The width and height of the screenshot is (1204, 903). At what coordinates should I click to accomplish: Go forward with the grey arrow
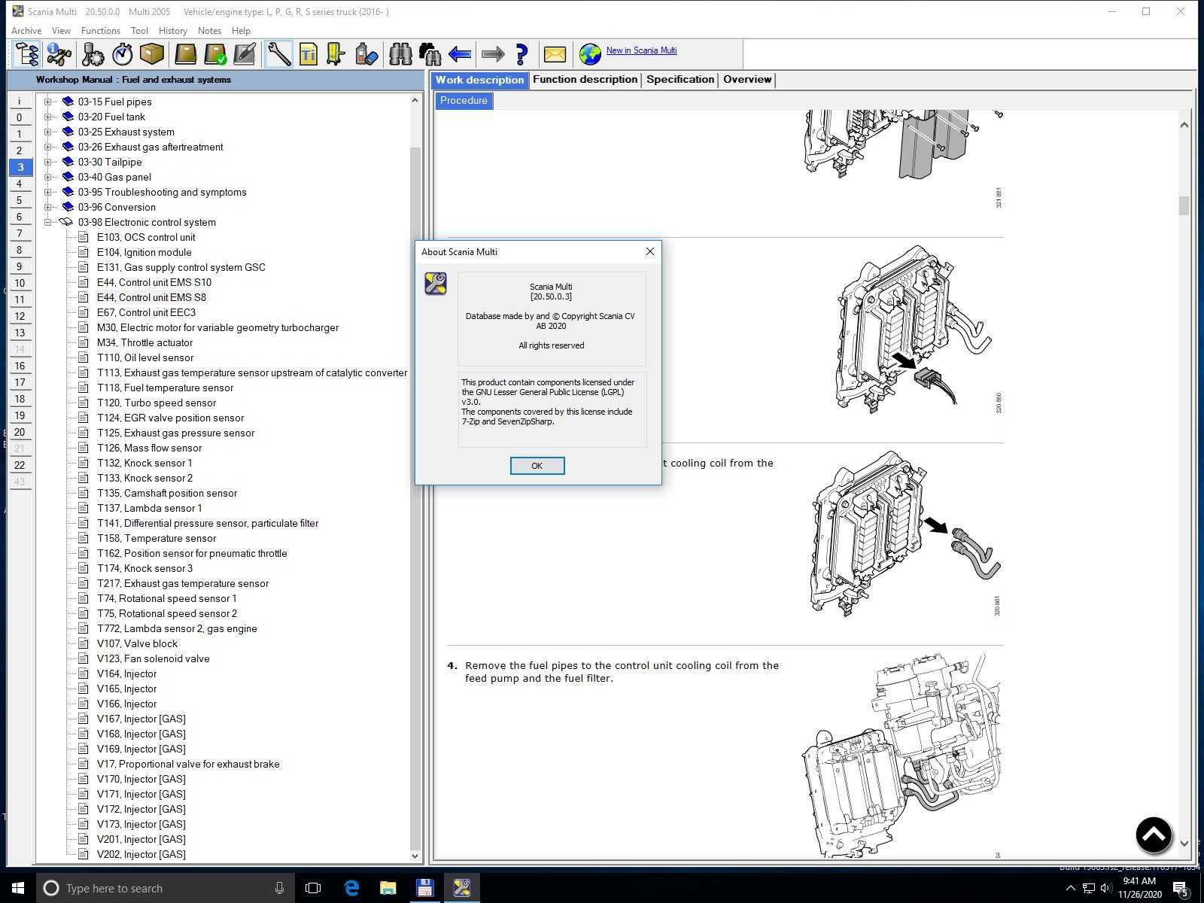coord(493,54)
